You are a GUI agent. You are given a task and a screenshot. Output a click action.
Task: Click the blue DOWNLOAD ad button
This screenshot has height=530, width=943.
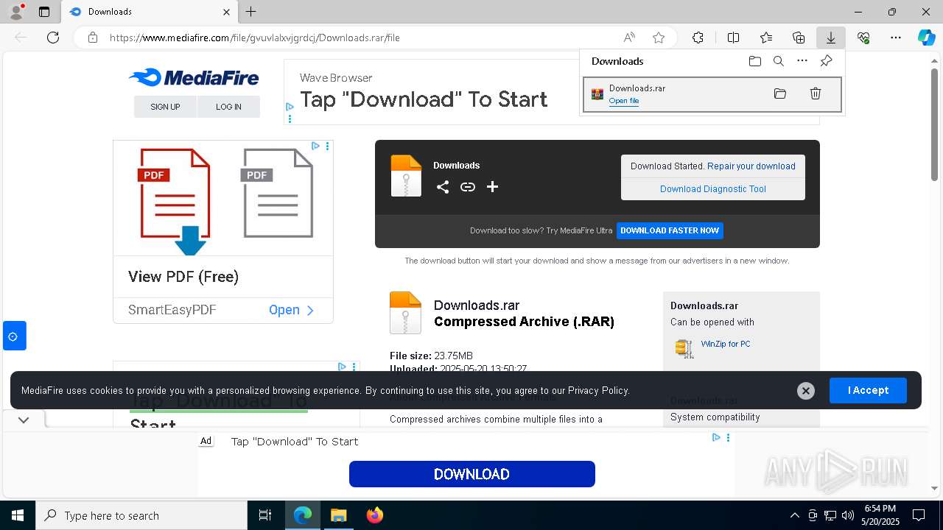pyautogui.click(x=472, y=474)
